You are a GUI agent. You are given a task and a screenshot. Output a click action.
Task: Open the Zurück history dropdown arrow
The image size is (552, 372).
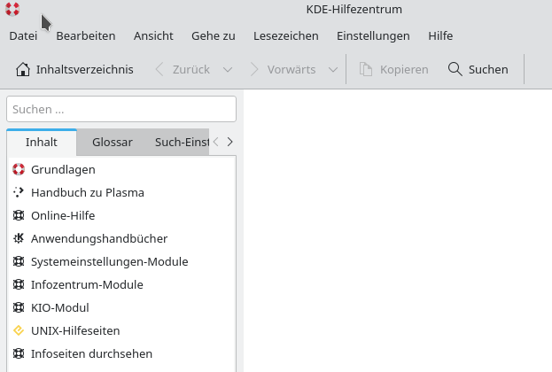[228, 69]
